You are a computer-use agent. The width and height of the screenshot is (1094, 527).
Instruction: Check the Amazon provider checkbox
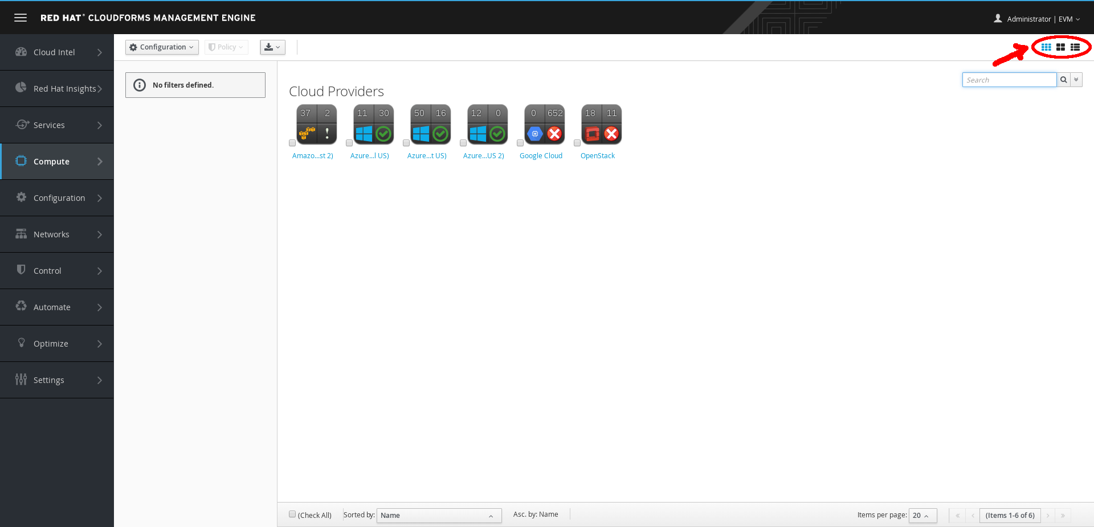pyautogui.click(x=292, y=143)
